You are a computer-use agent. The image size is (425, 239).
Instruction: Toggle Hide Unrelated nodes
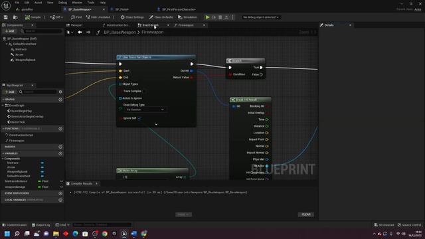98,17
